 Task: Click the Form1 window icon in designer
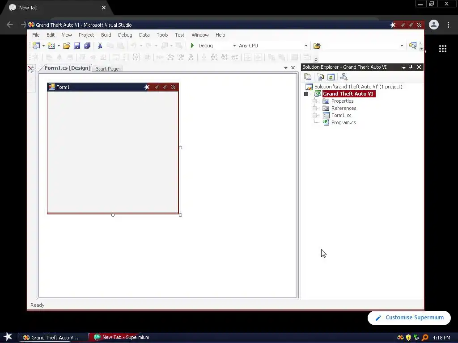coord(52,87)
